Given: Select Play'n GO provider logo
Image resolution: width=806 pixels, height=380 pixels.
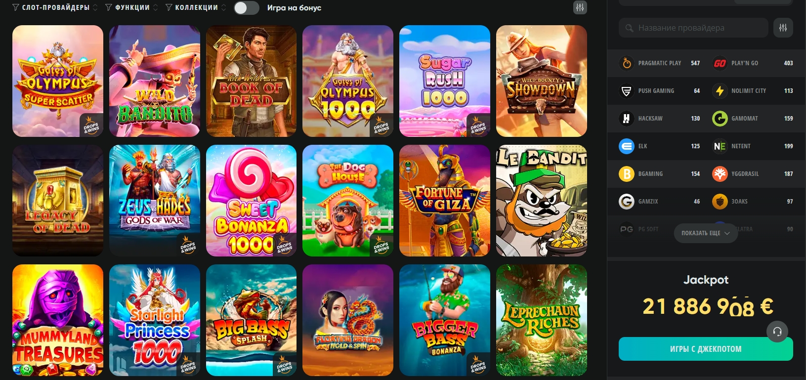Looking at the screenshot, I should [x=720, y=63].
